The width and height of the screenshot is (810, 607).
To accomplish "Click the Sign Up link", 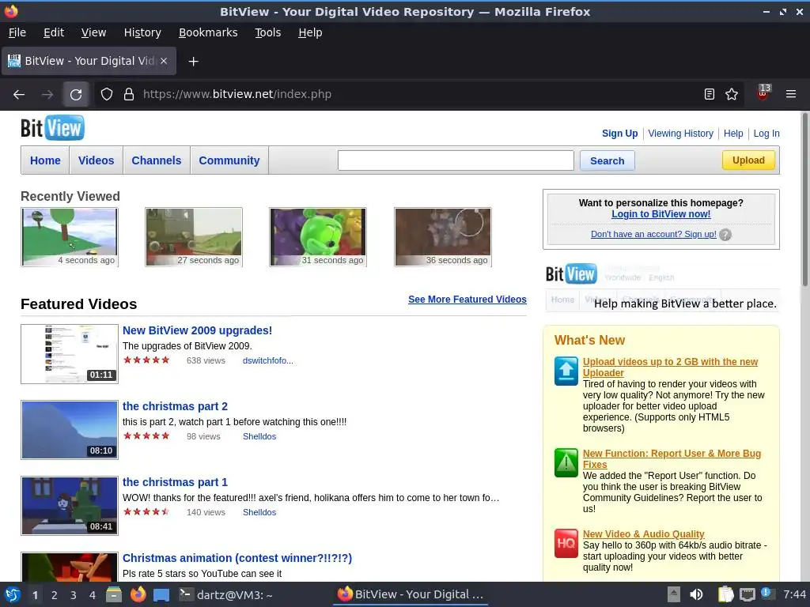I will pyautogui.click(x=619, y=133).
